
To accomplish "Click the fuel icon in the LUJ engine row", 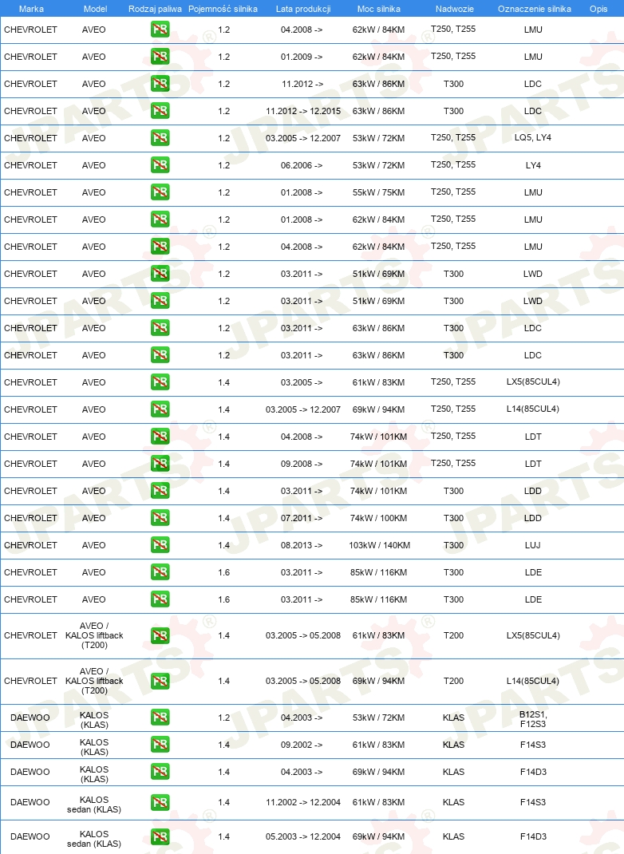I will (x=160, y=545).
